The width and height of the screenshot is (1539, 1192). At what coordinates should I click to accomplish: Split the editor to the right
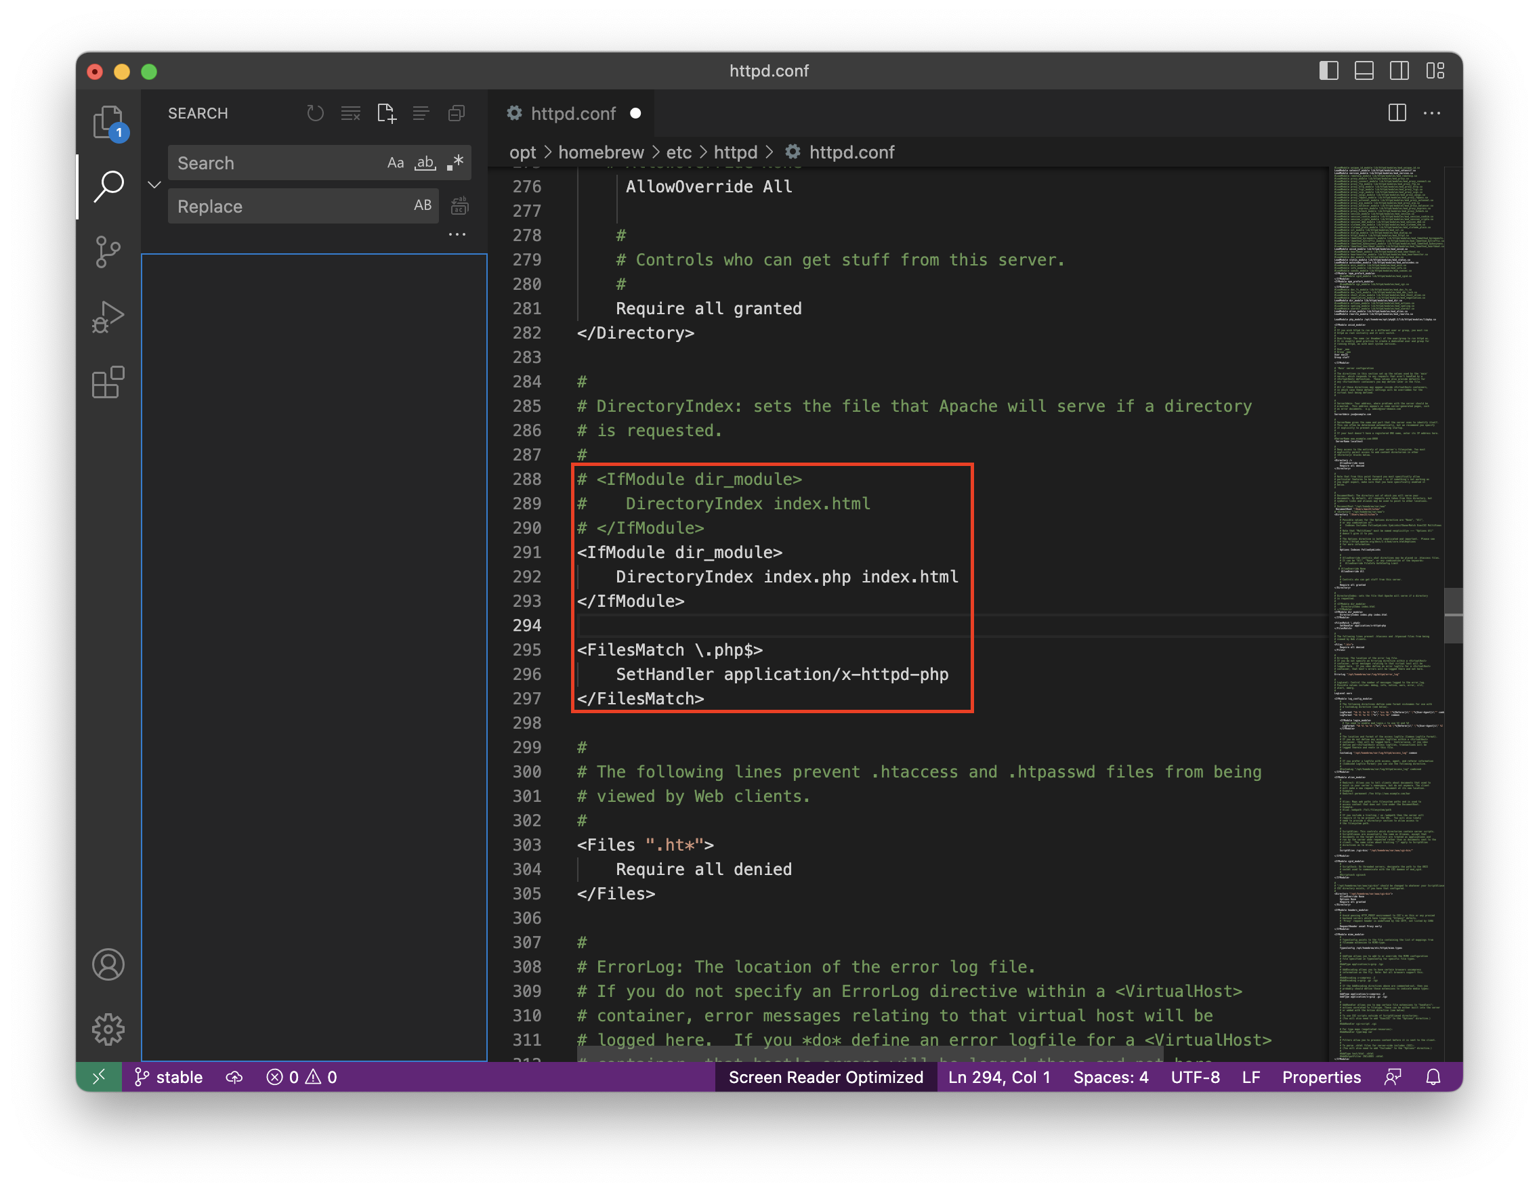tap(1397, 112)
